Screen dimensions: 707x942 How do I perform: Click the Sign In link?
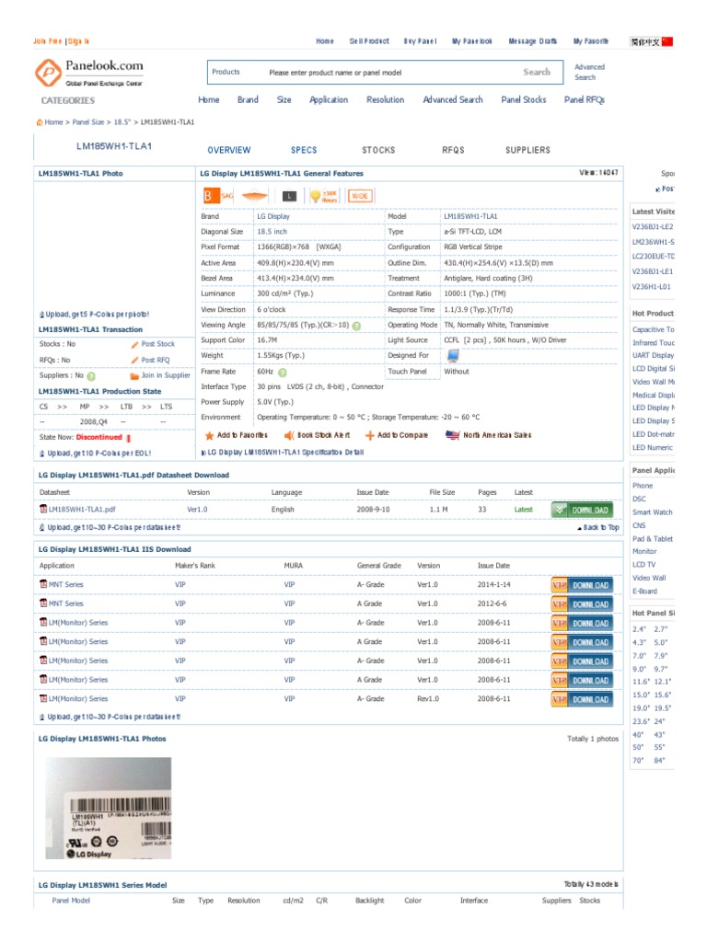pyautogui.click(x=78, y=41)
